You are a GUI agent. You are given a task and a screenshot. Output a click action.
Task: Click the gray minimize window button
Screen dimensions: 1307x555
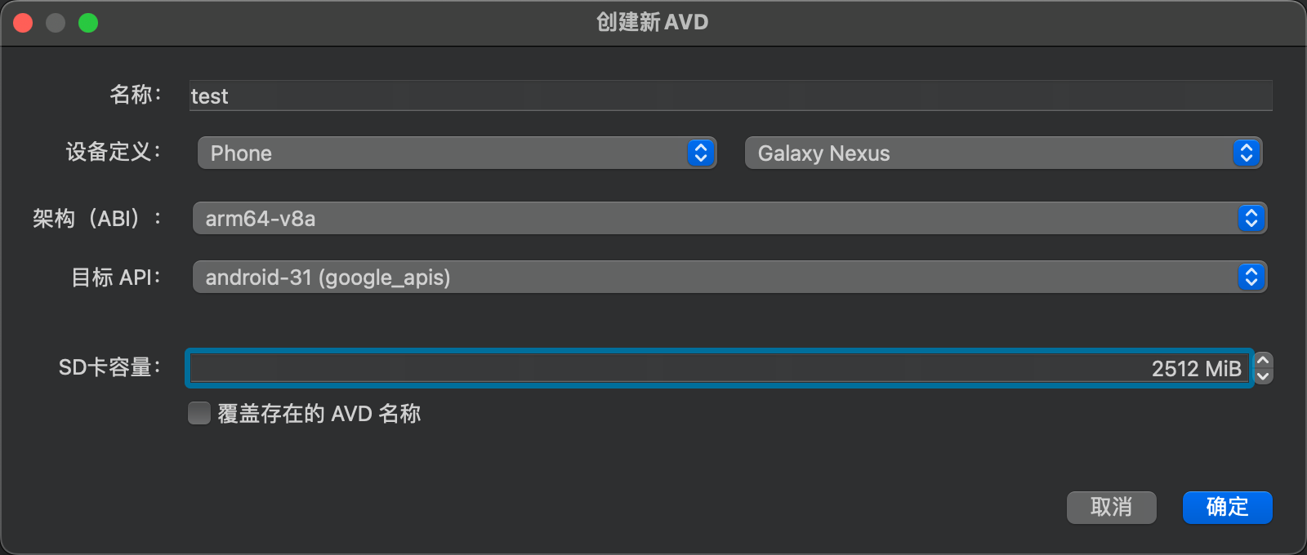tap(56, 23)
